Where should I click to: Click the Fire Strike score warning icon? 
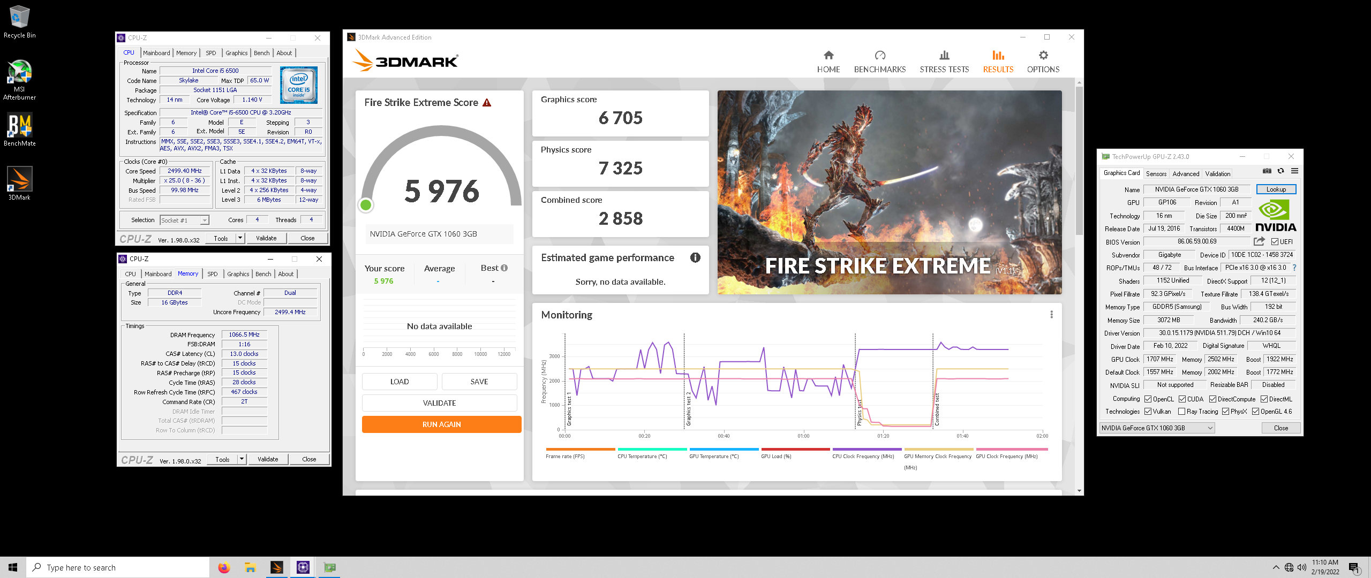tap(487, 102)
